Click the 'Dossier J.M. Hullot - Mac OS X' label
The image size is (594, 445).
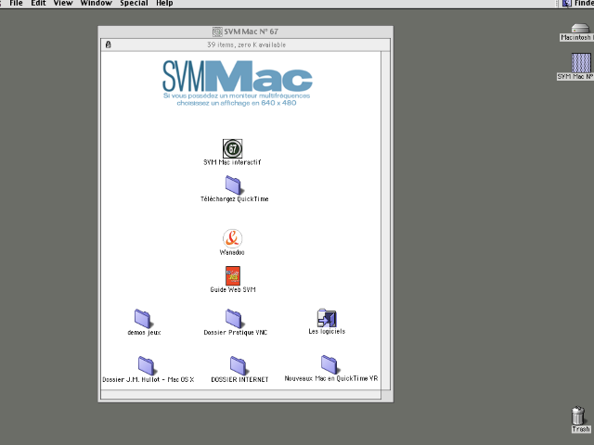point(148,379)
